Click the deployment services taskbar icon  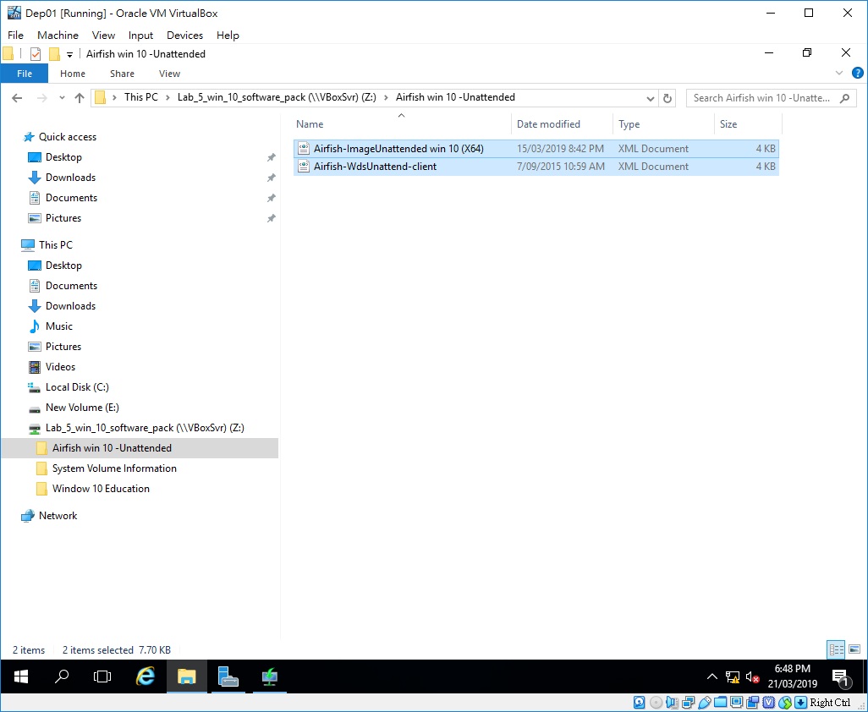pyautogui.click(x=270, y=676)
